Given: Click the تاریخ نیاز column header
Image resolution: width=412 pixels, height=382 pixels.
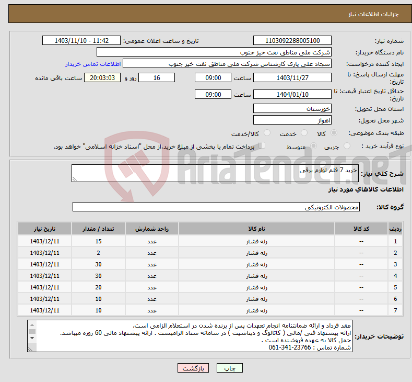Looking at the screenshot, I should tap(45, 229).
